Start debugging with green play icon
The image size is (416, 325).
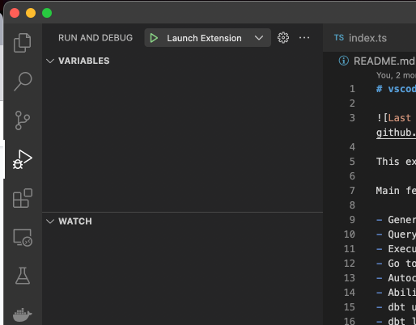[154, 38]
